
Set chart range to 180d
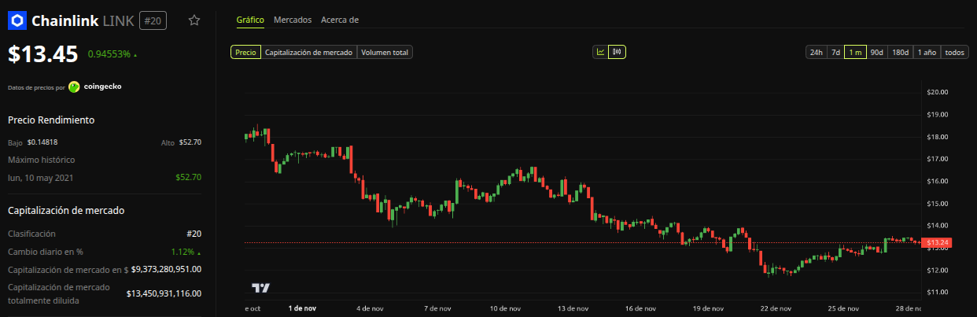901,53
